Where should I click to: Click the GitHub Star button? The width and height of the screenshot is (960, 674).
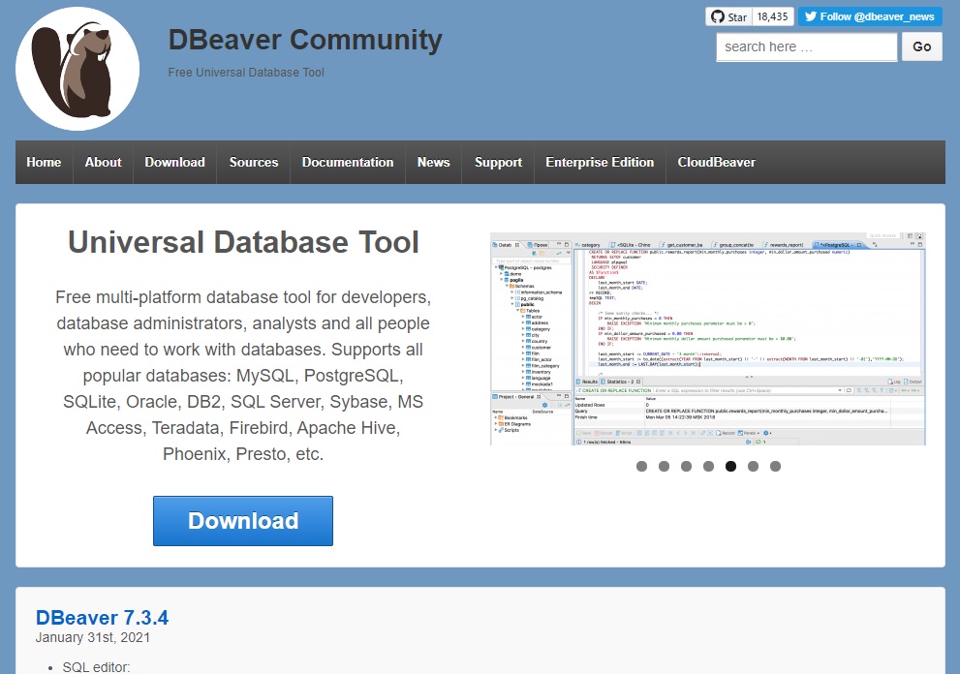[x=728, y=16]
